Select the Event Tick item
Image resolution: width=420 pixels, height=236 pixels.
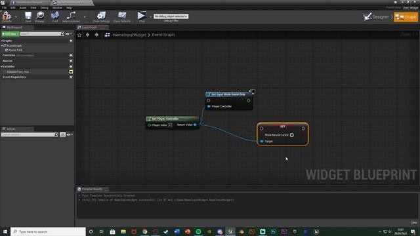tap(16, 50)
